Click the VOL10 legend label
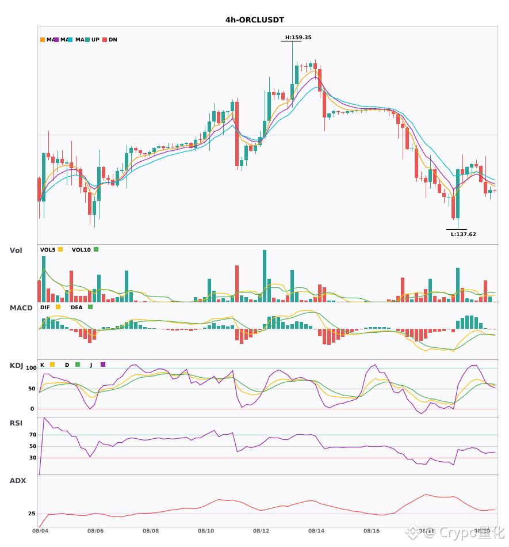The width and height of the screenshot is (509, 547). tap(81, 250)
